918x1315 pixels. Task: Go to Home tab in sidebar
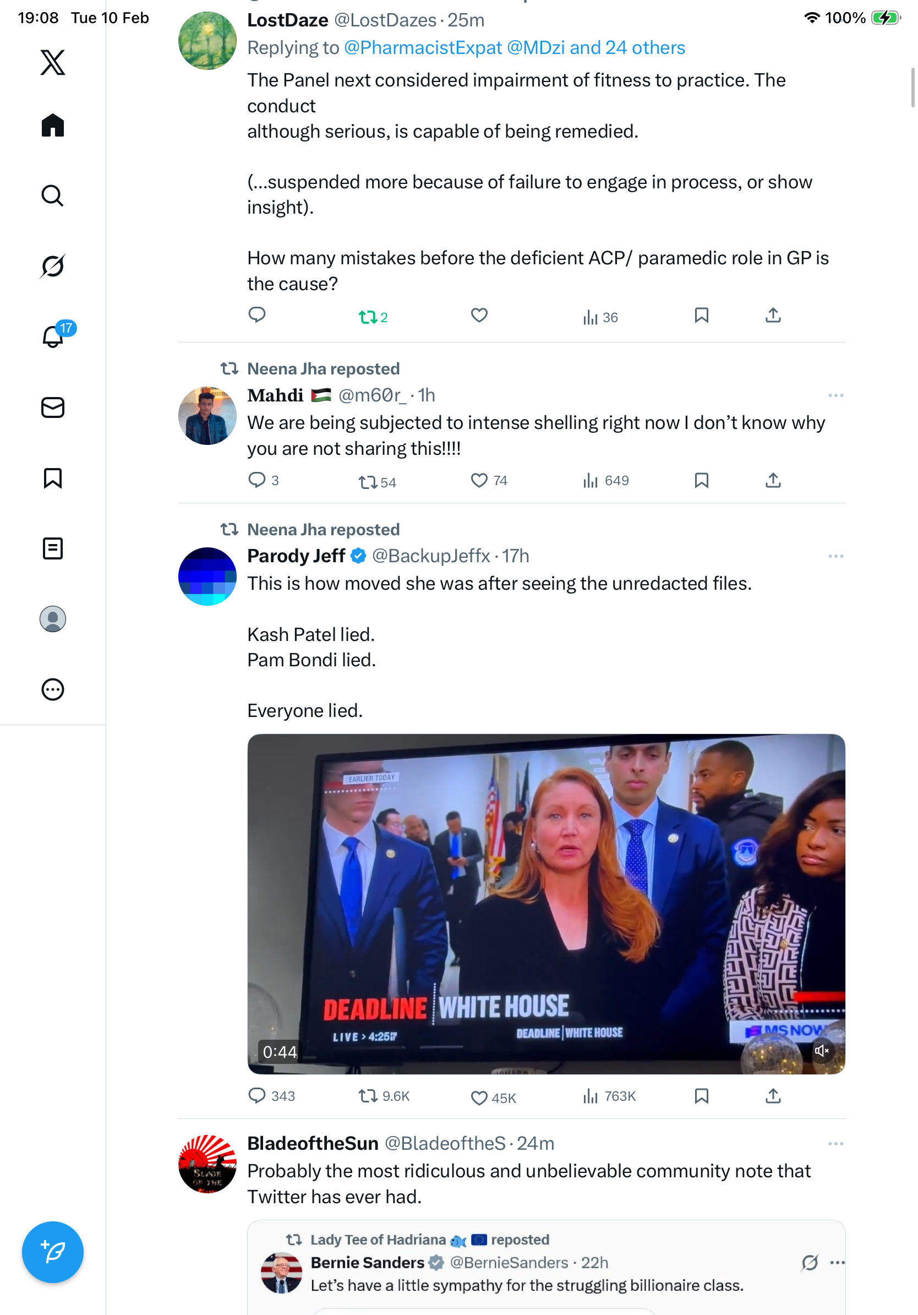click(x=53, y=126)
